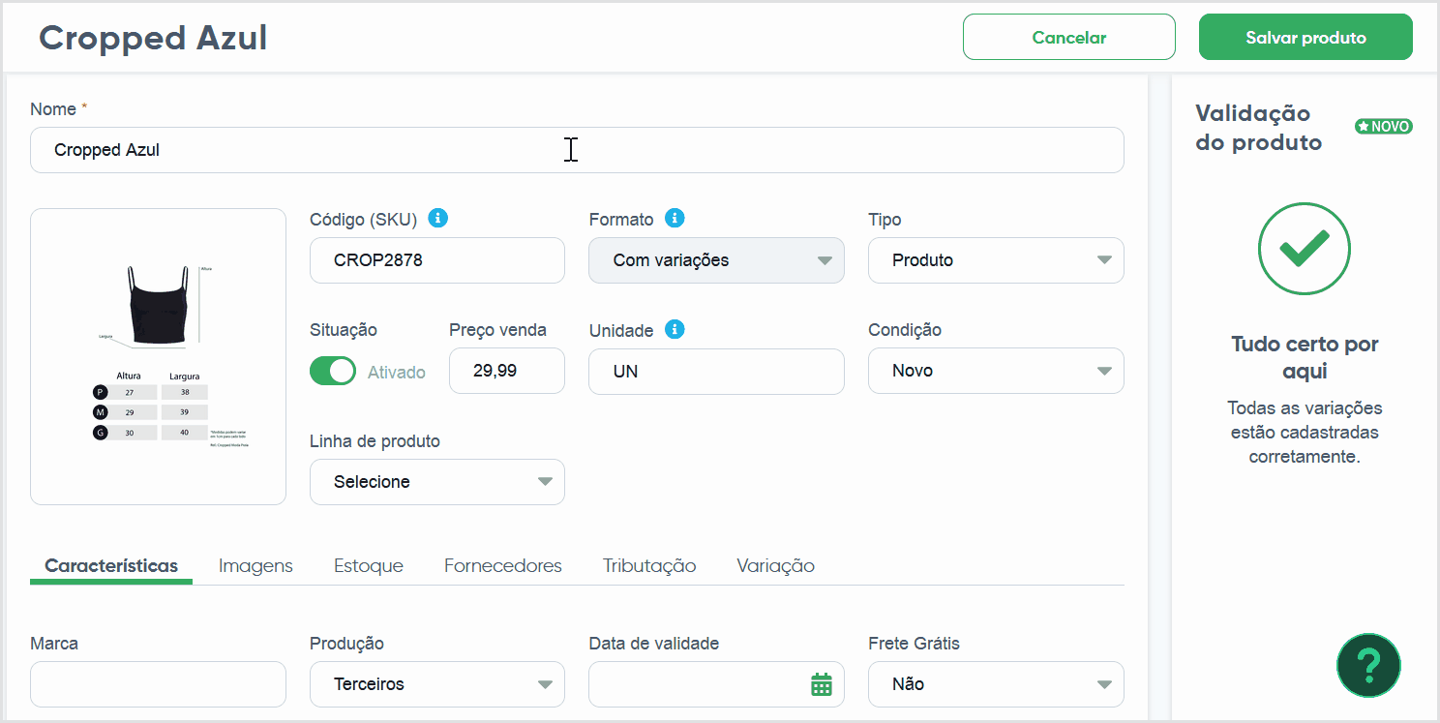Open the Frete Grátis dropdown showing Não
Image resolution: width=1440 pixels, height=723 pixels.
click(996, 684)
